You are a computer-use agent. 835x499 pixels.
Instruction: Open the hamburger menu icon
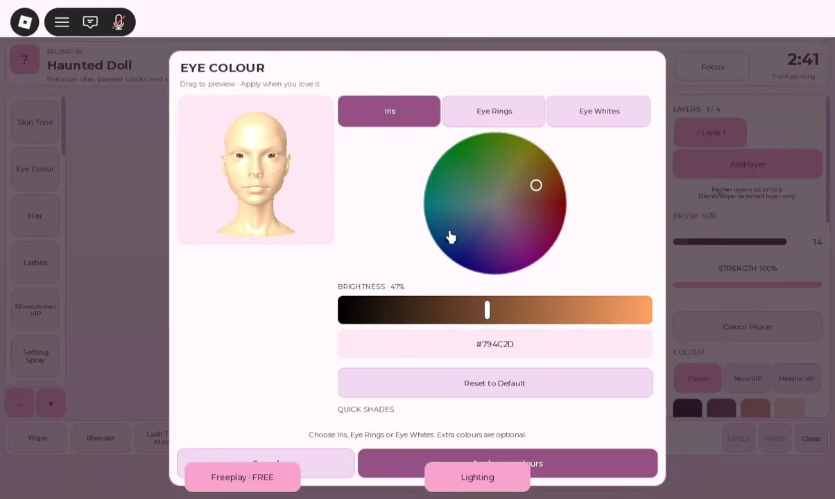62,22
